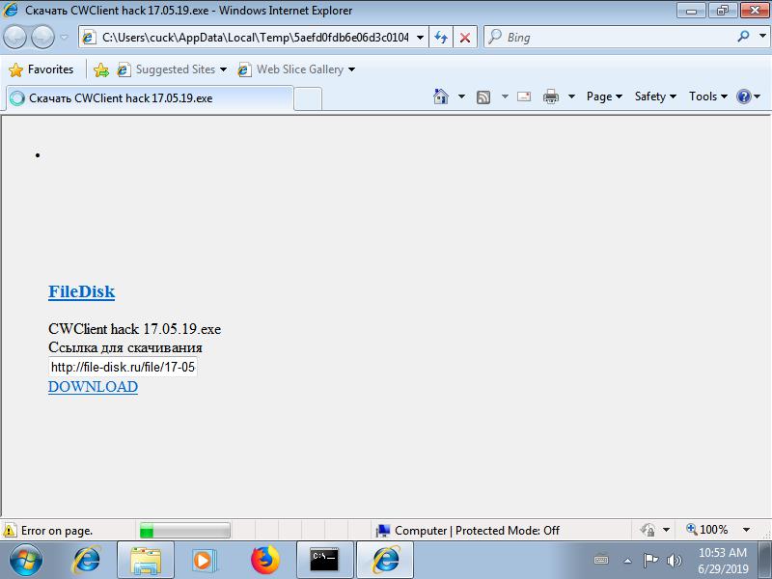Image resolution: width=772 pixels, height=579 pixels.
Task: Click the Internet Explorer logo in title bar
Action: coord(11,10)
